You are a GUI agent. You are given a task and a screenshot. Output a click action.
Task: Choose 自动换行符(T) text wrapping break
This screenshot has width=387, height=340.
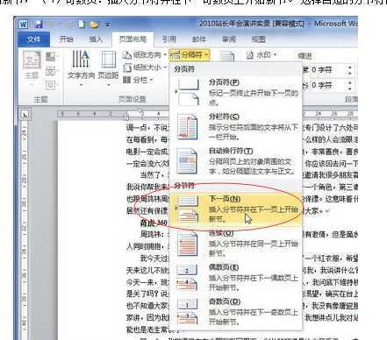pyautogui.click(x=236, y=160)
